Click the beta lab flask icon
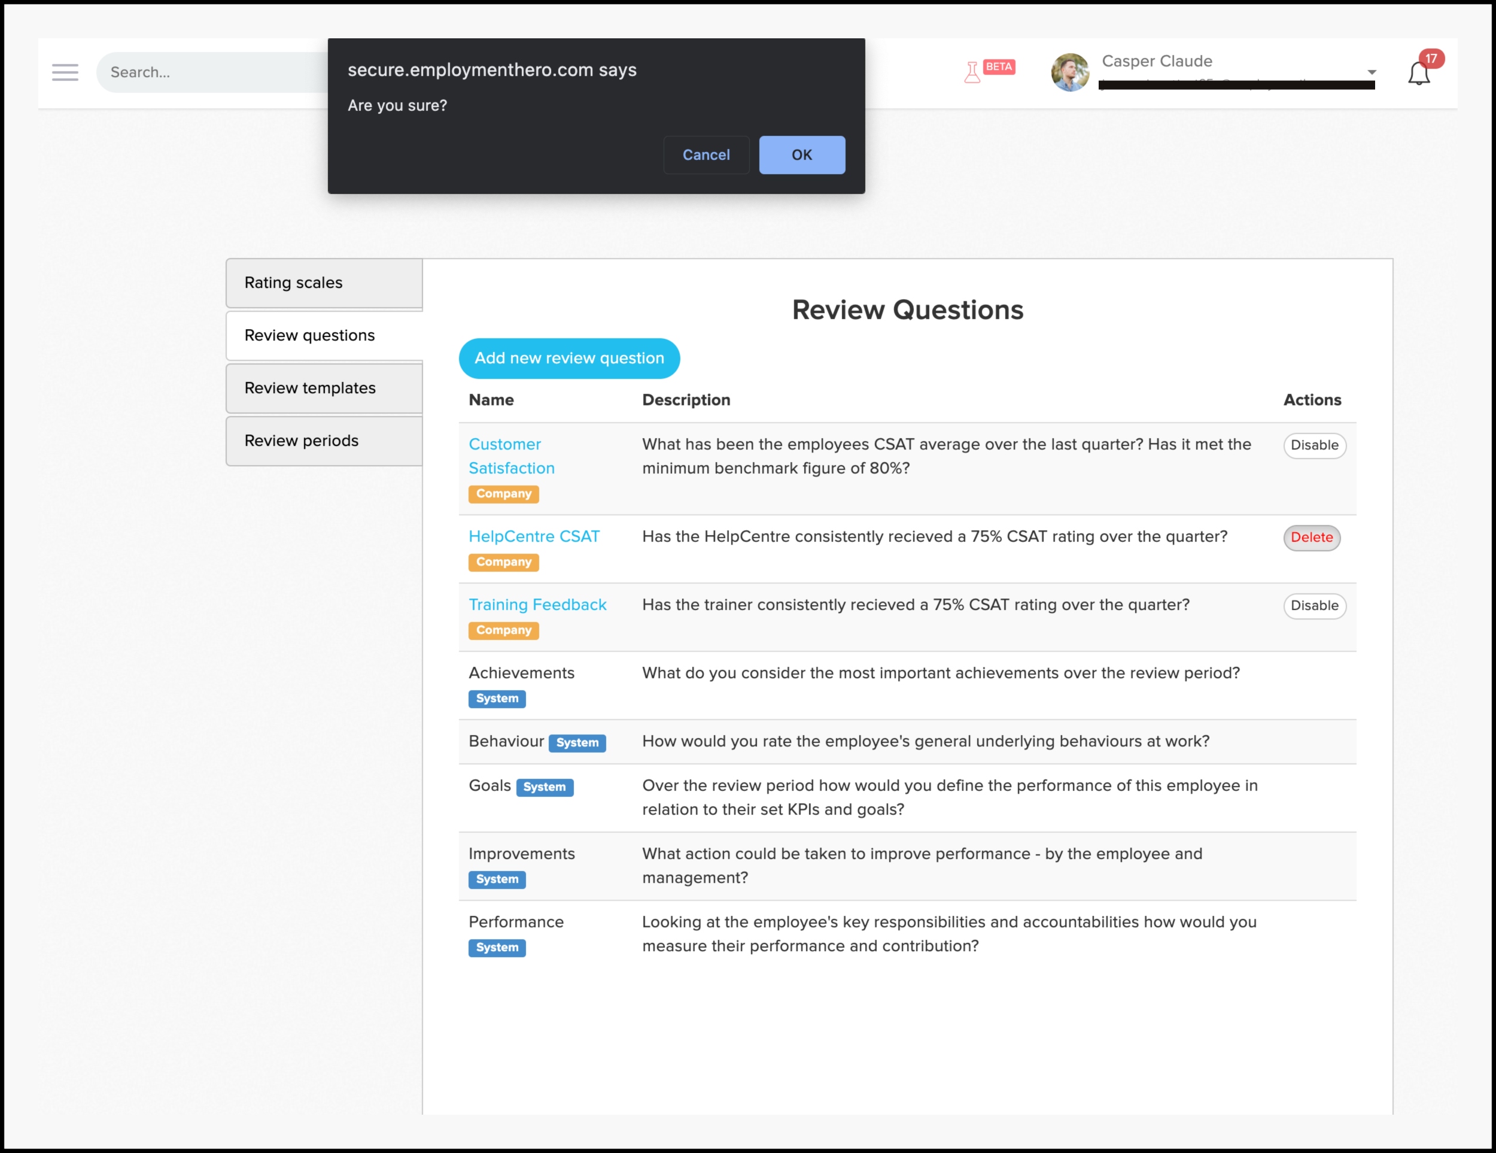 [x=971, y=72]
